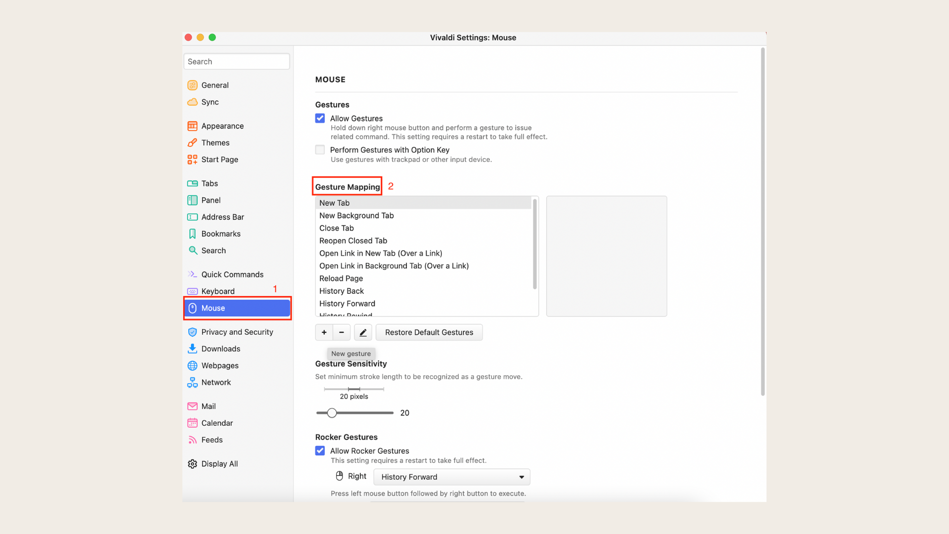Click Restore Default Gestures button

[x=429, y=332]
